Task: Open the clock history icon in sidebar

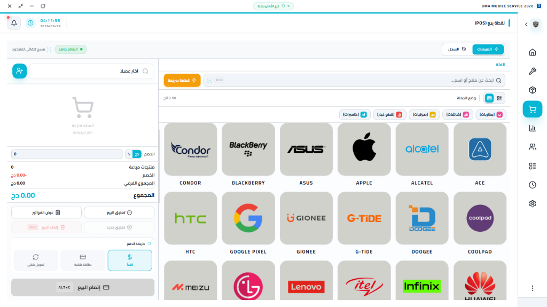Action: (x=533, y=185)
